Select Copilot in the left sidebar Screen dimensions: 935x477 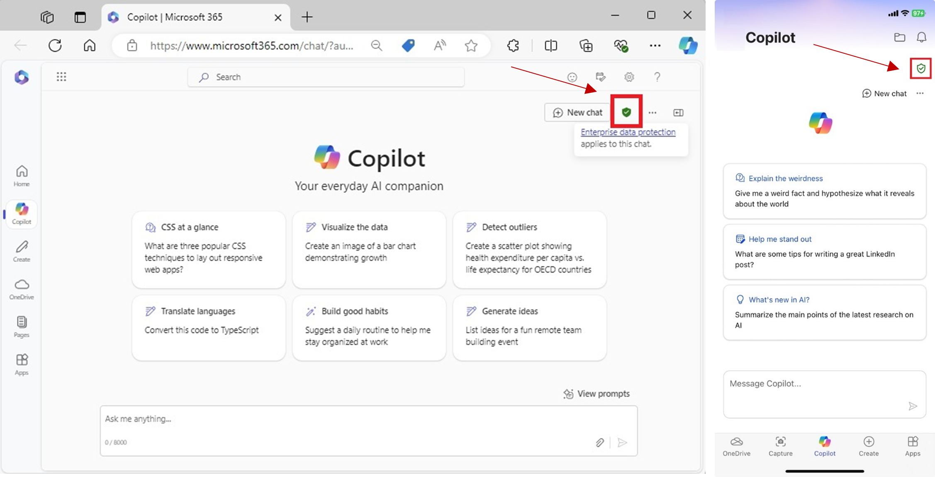point(22,213)
